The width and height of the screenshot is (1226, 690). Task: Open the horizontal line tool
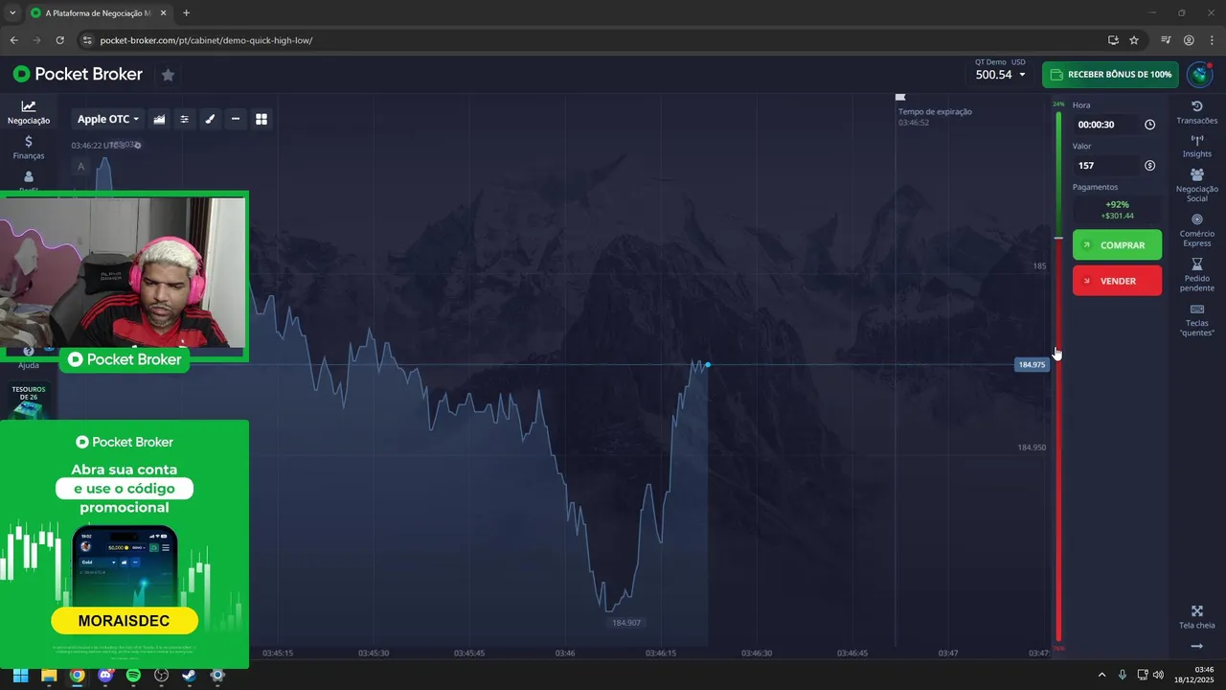coord(236,119)
